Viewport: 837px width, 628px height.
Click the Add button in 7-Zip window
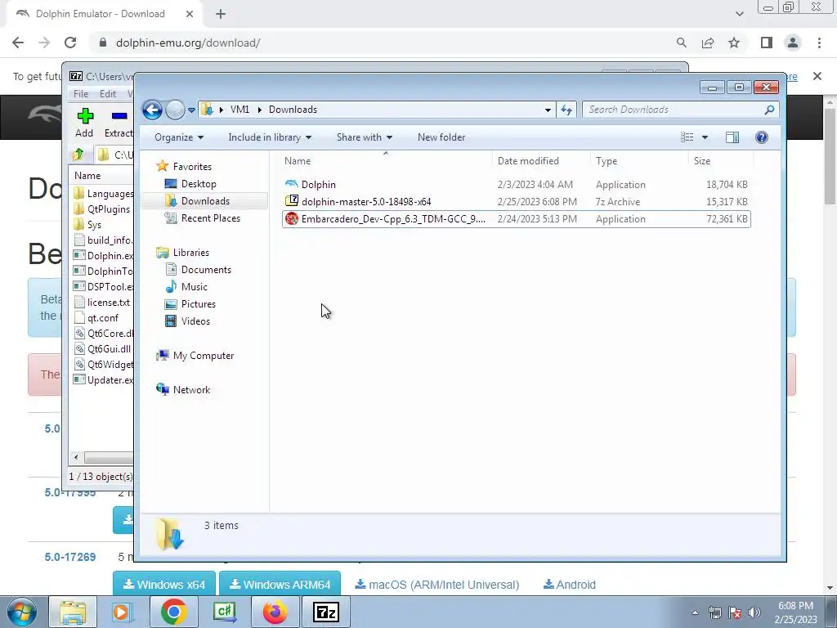[84, 123]
